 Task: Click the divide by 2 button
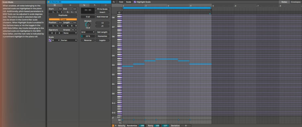[x=102, y=26]
